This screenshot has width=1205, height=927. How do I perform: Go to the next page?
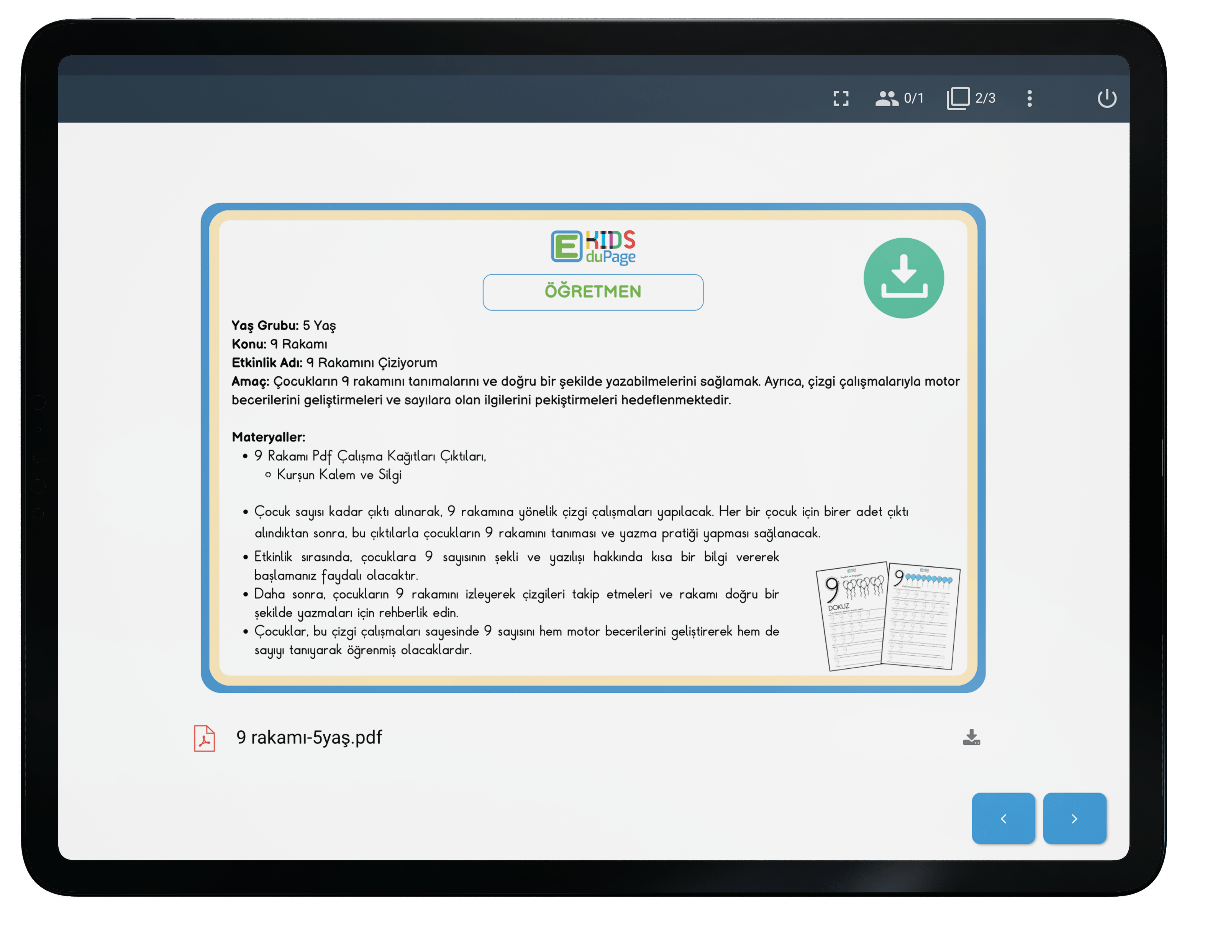pos(1074,818)
